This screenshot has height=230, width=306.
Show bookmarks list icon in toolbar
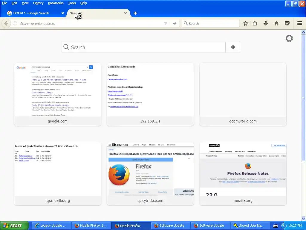pos(255,23)
